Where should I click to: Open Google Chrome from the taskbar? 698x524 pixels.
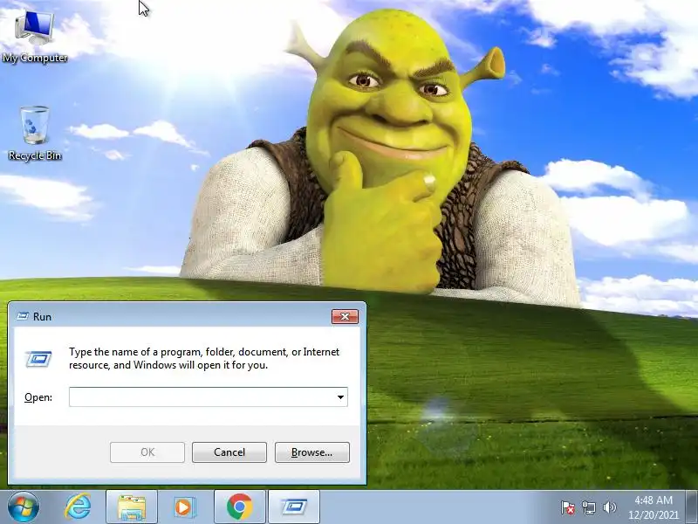click(239, 507)
